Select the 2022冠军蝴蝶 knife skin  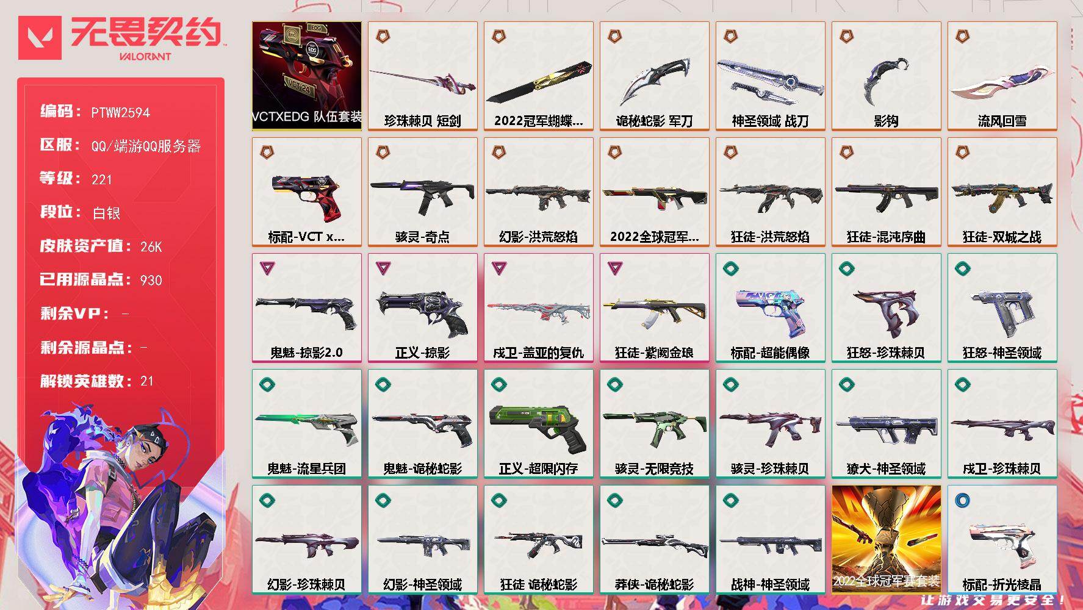(539, 76)
